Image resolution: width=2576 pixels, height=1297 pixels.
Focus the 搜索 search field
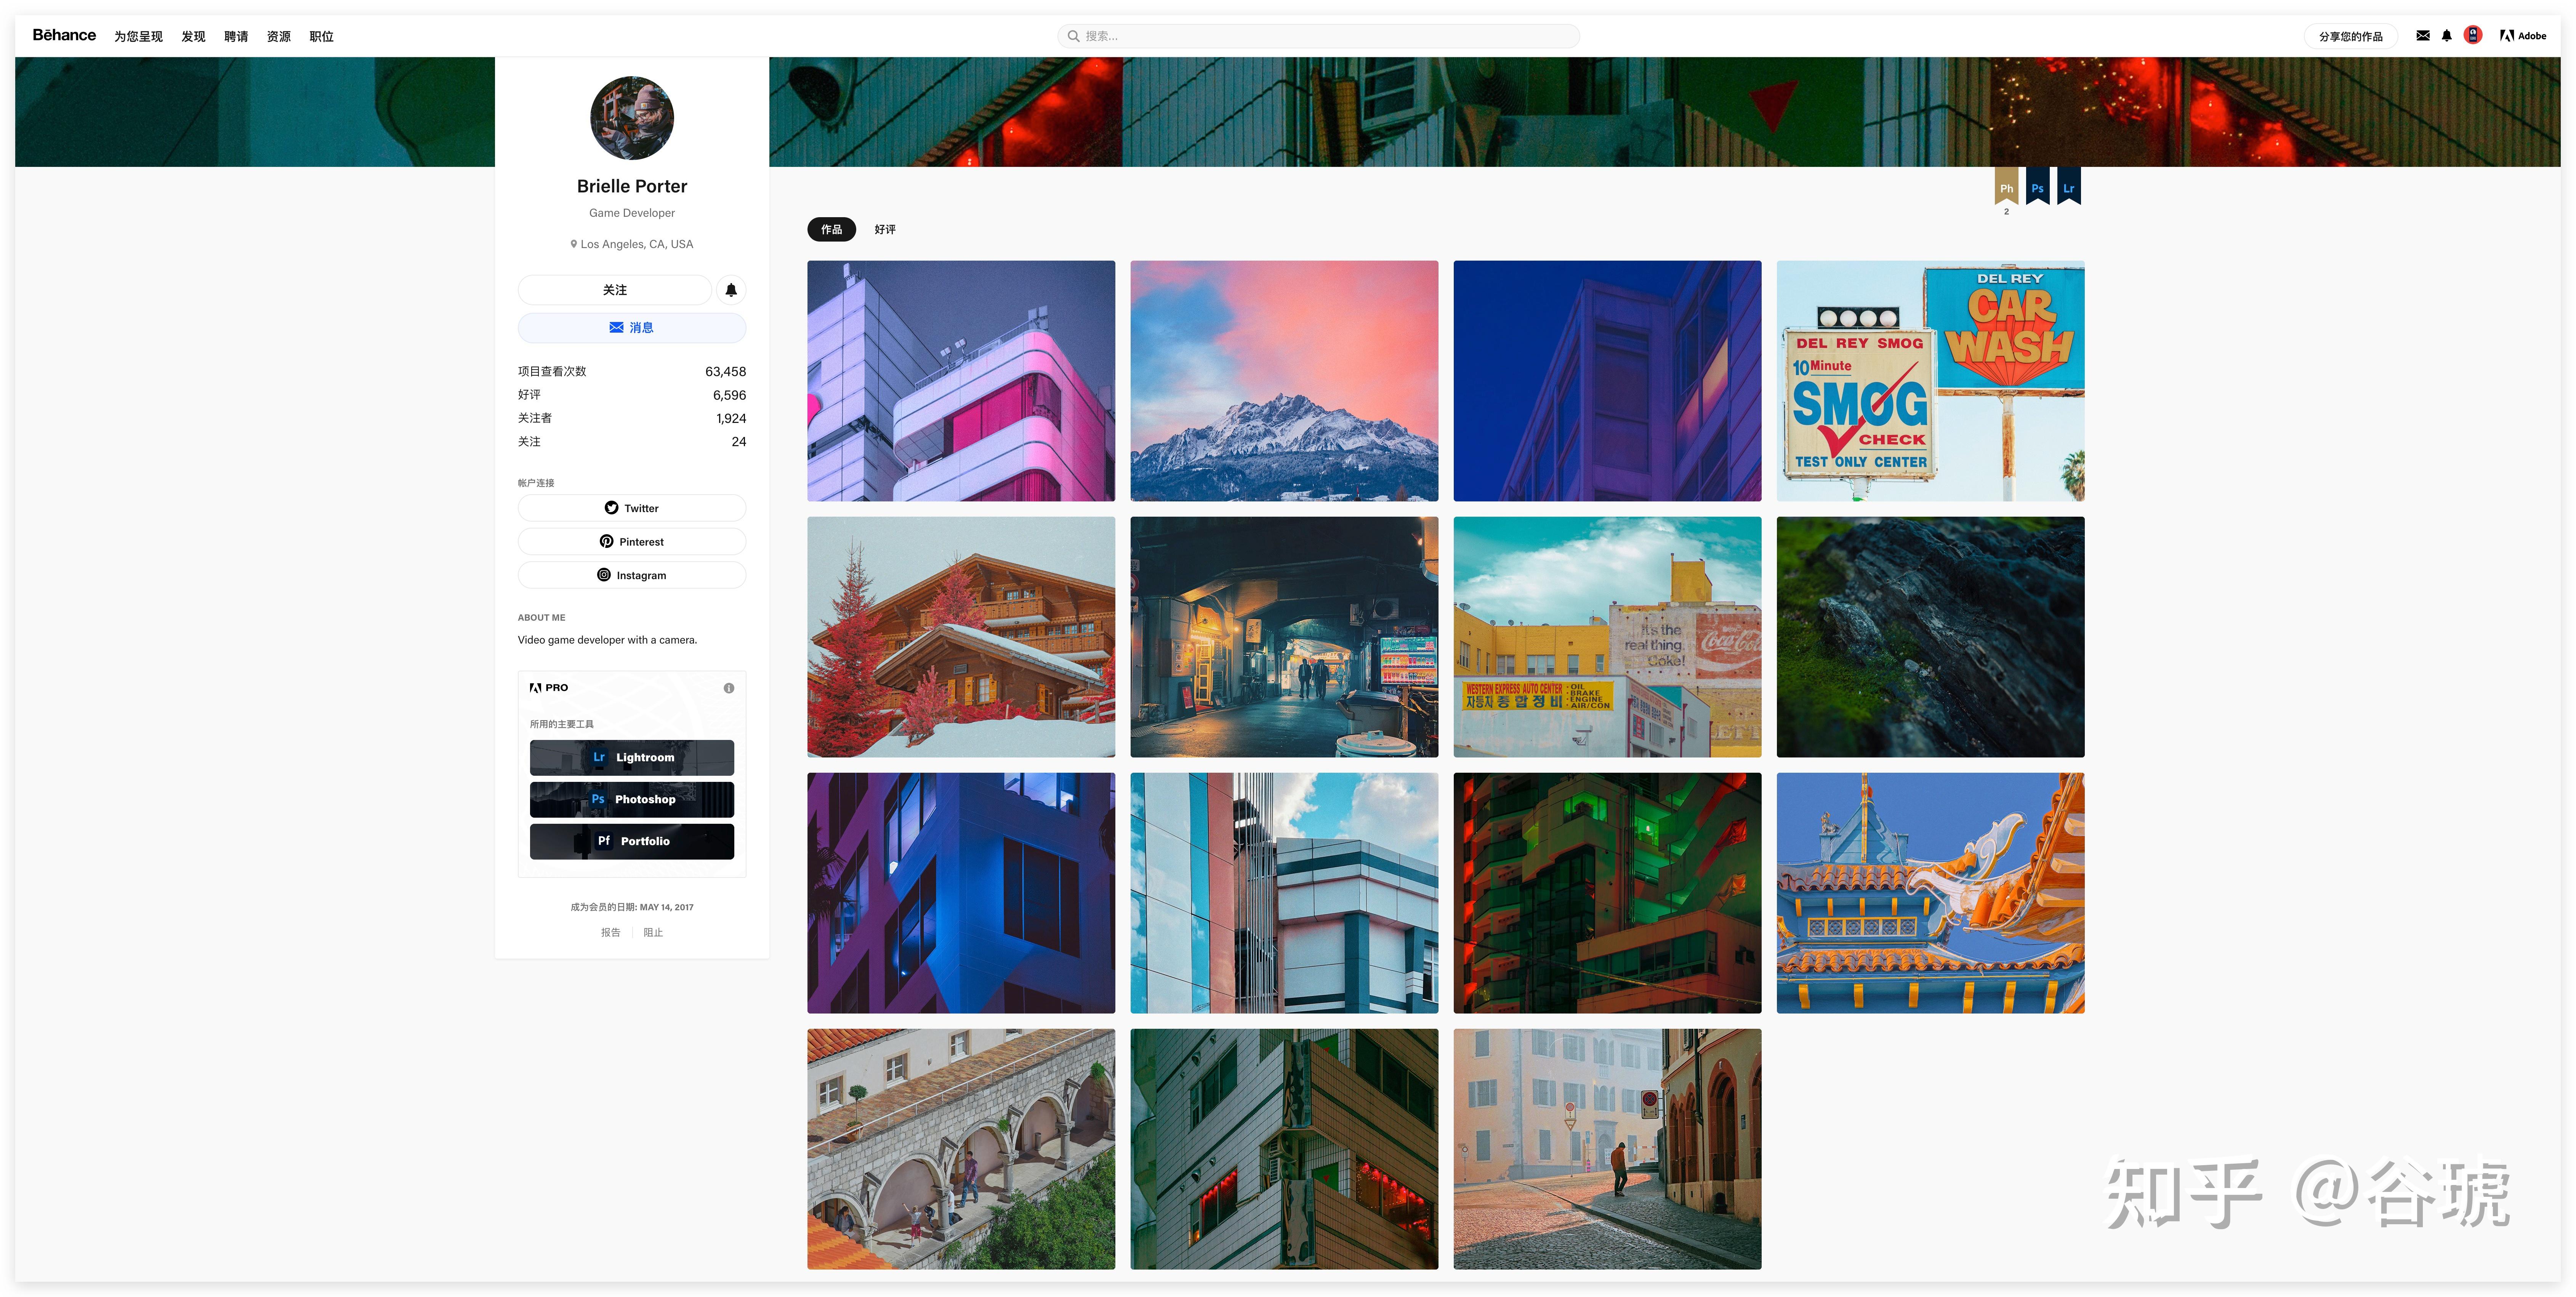1318,36
